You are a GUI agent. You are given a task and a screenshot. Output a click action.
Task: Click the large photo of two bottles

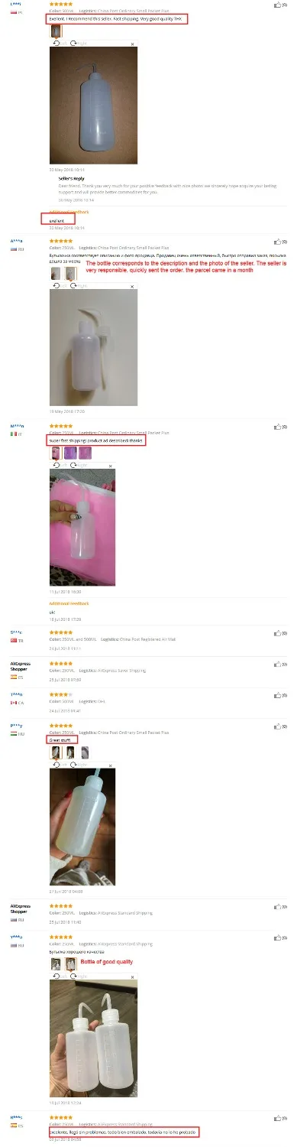click(94, 1035)
